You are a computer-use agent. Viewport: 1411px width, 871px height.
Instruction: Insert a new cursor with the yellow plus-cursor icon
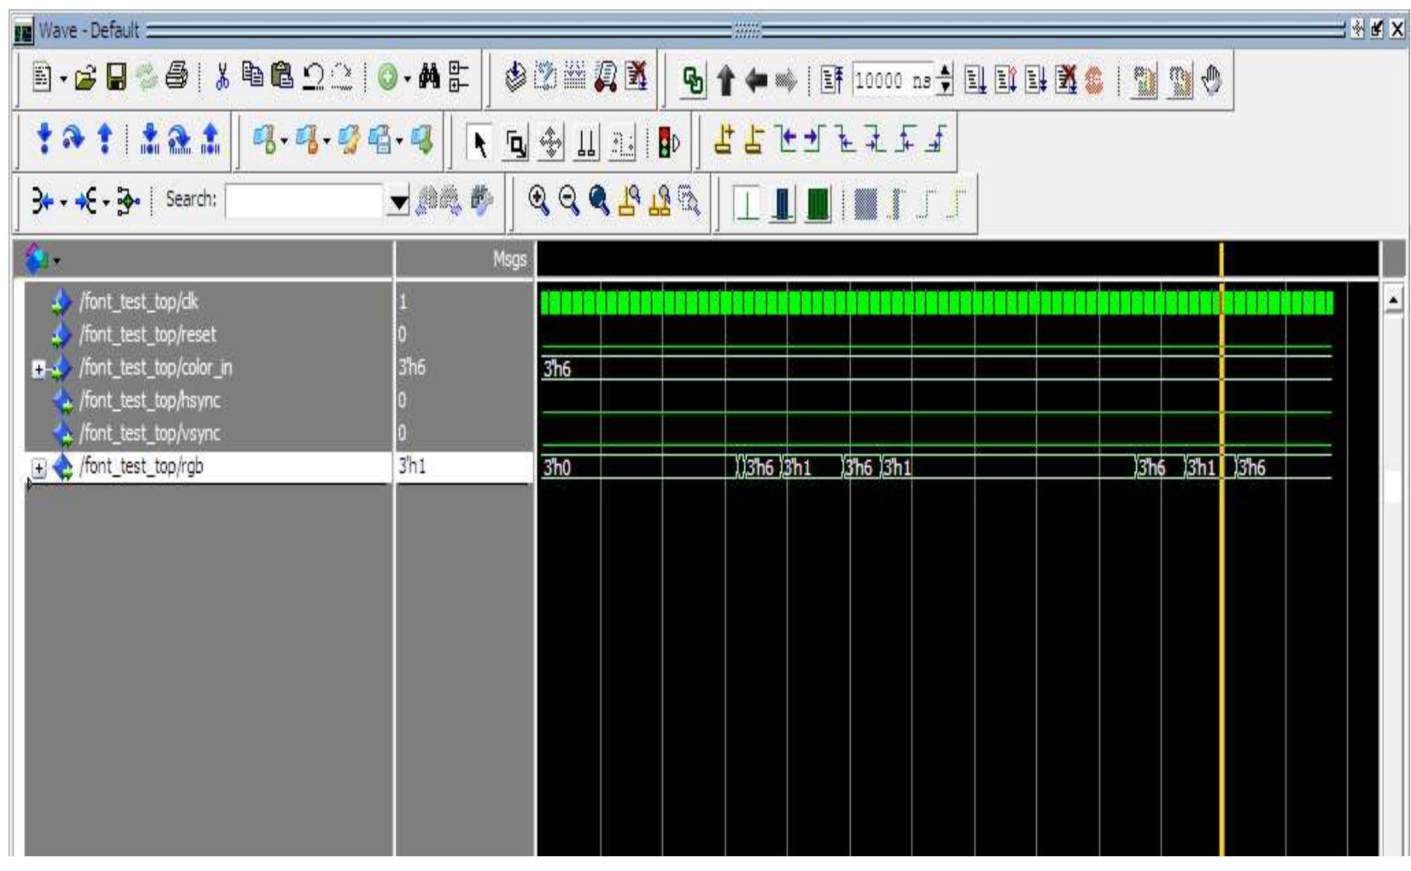pyautogui.click(x=724, y=141)
